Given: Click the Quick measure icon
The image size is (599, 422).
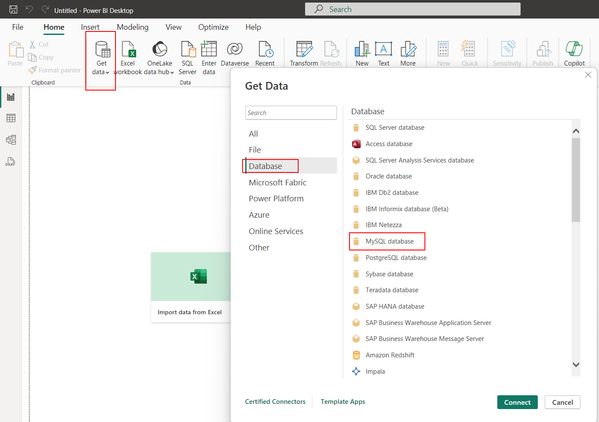Looking at the screenshot, I should point(469,49).
